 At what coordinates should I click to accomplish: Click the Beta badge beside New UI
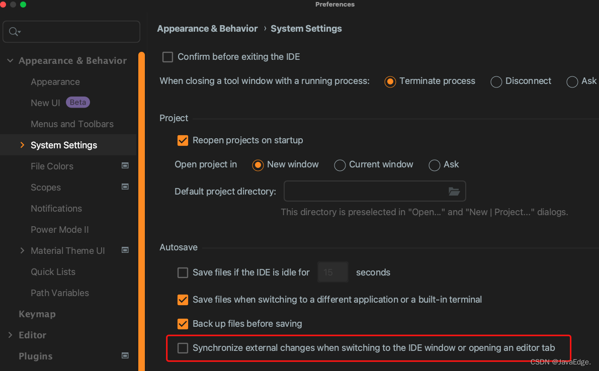tap(78, 102)
